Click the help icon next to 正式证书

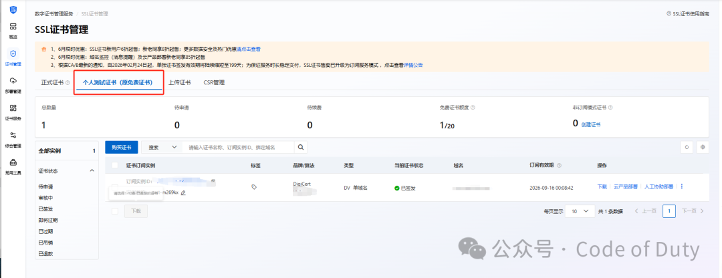(x=68, y=83)
